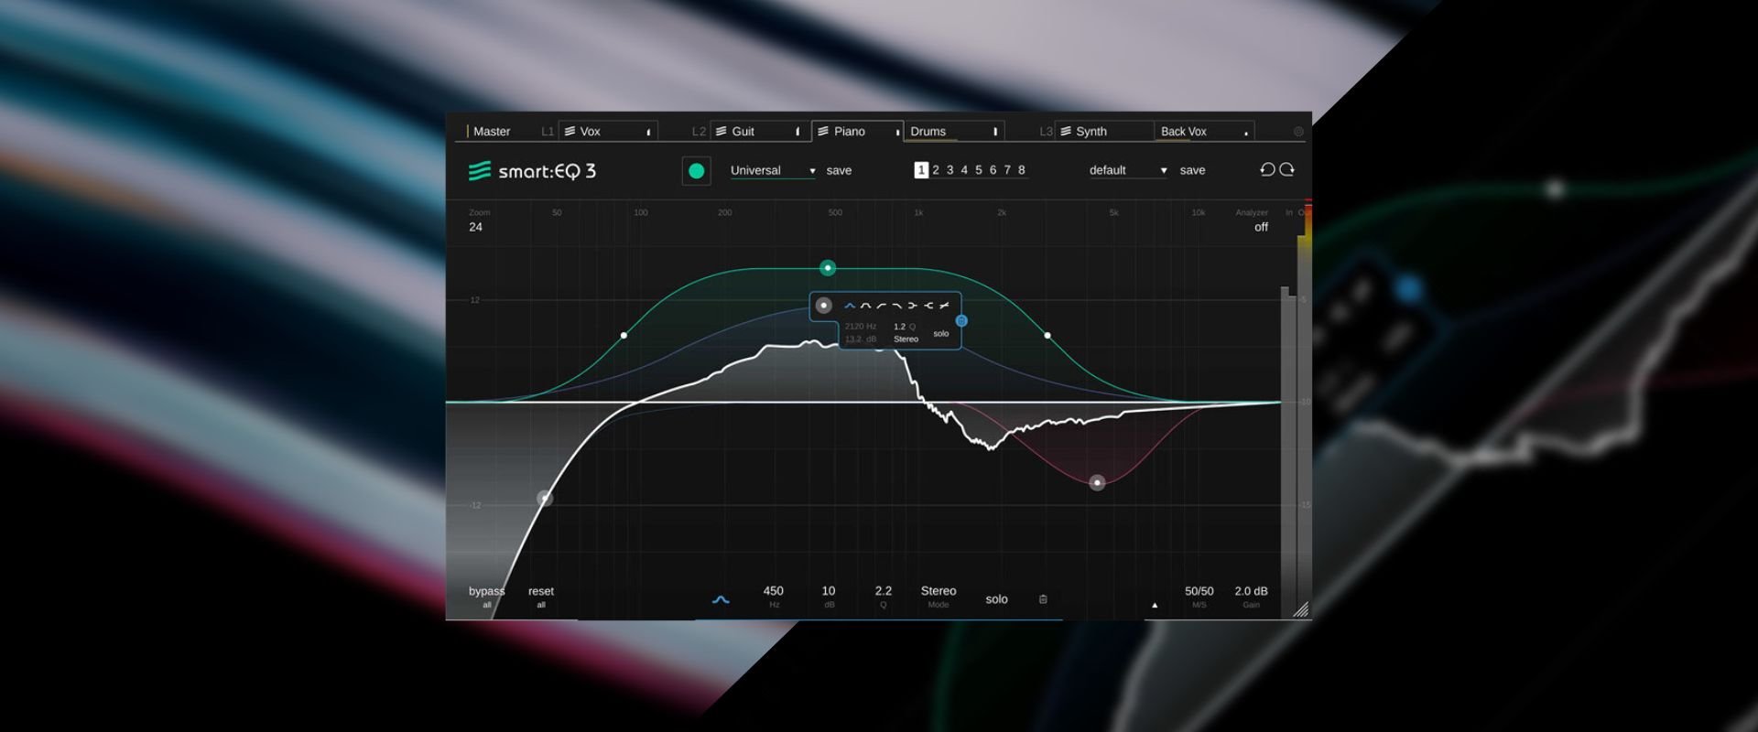The height and width of the screenshot is (732, 1758).
Task: Solo the band from the popup
Action: [x=940, y=334]
